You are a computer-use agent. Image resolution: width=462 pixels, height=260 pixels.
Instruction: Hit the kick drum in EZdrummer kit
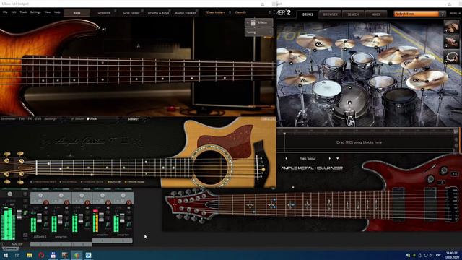(349, 102)
